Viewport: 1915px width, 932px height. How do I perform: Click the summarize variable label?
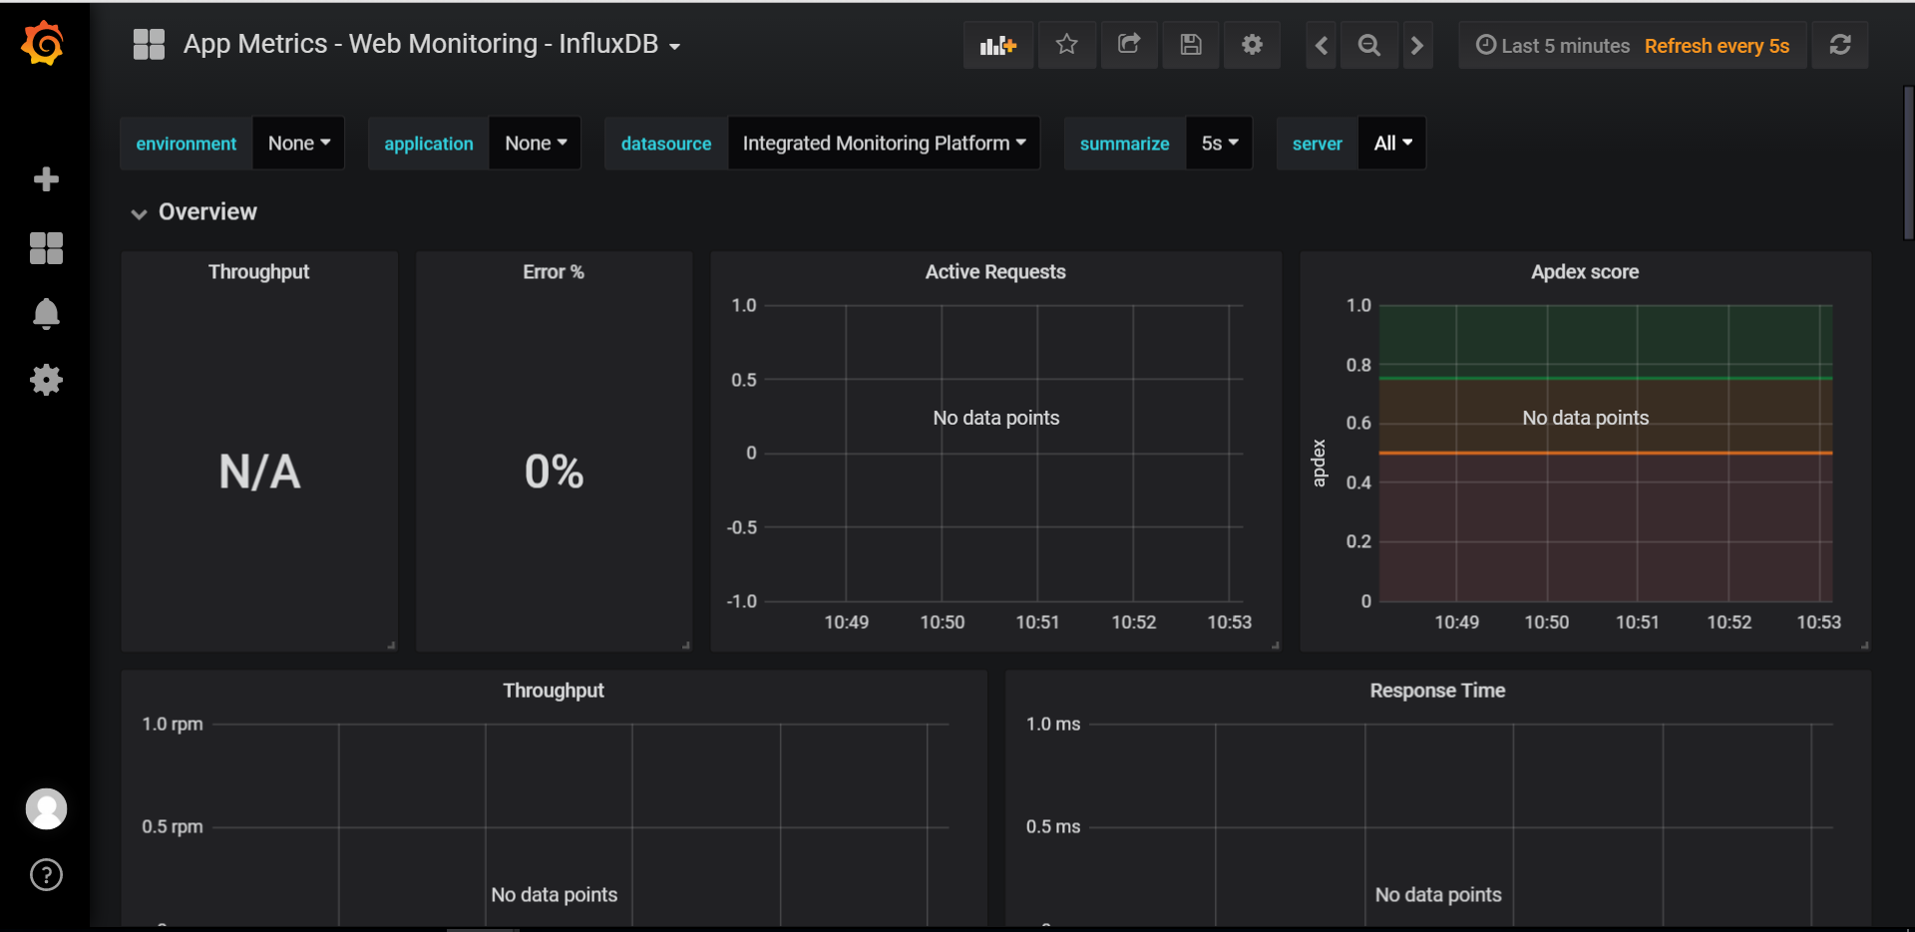point(1124,144)
